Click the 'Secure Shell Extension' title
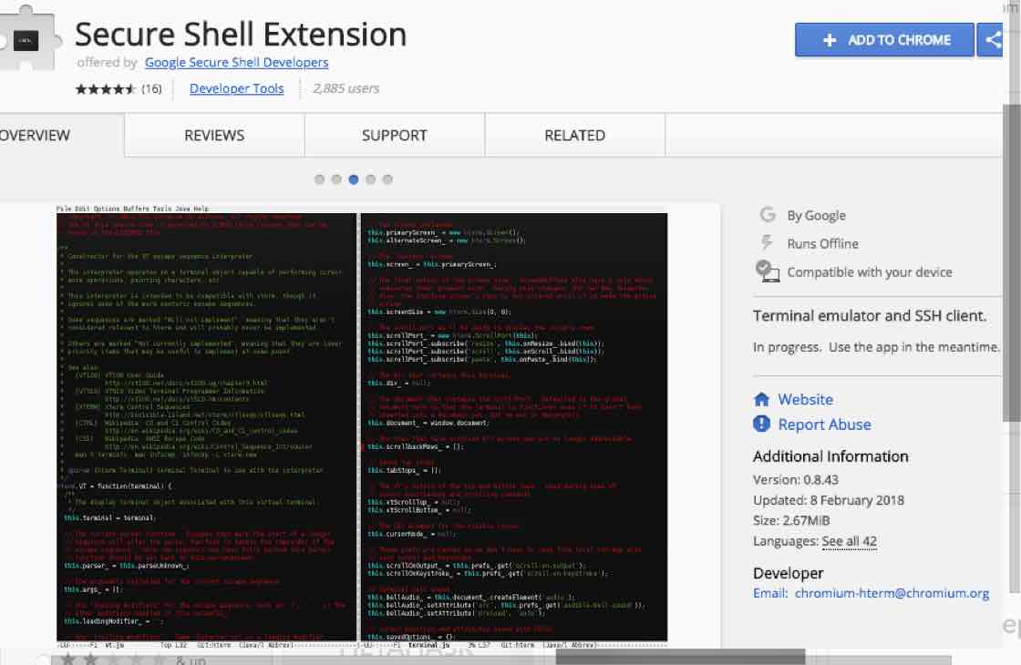Image resolution: width=1021 pixels, height=665 pixels. 241,35
